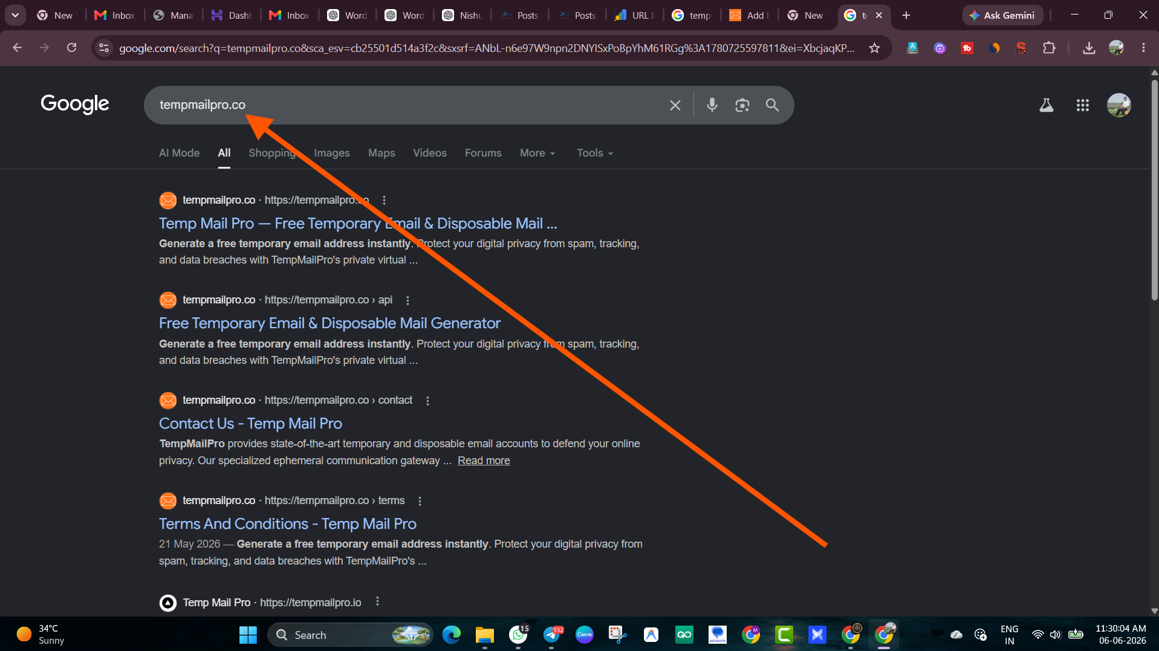The image size is (1159, 651).
Task: Open weather widget showing 34°C Sunny
Action: tap(41, 635)
